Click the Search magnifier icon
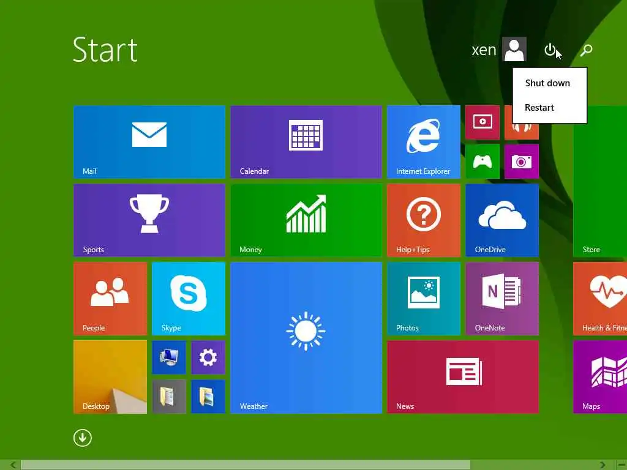627x470 pixels. point(586,50)
